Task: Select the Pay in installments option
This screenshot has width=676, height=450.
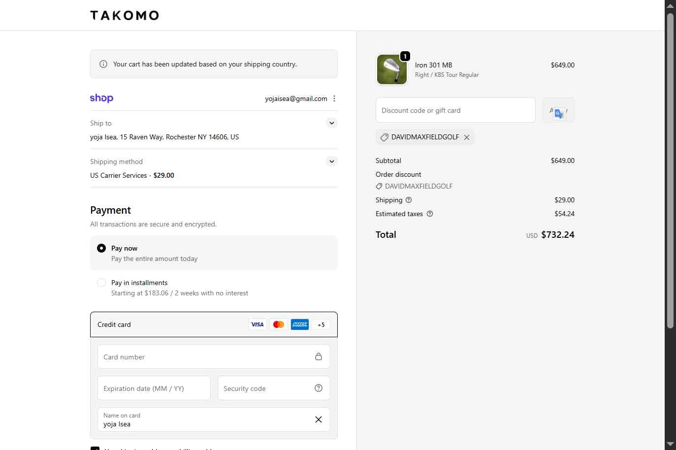Action: [x=101, y=283]
